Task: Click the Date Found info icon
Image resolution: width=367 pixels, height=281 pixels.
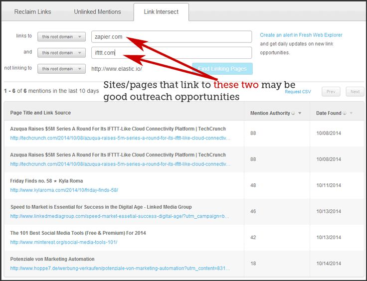Action: (345, 113)
